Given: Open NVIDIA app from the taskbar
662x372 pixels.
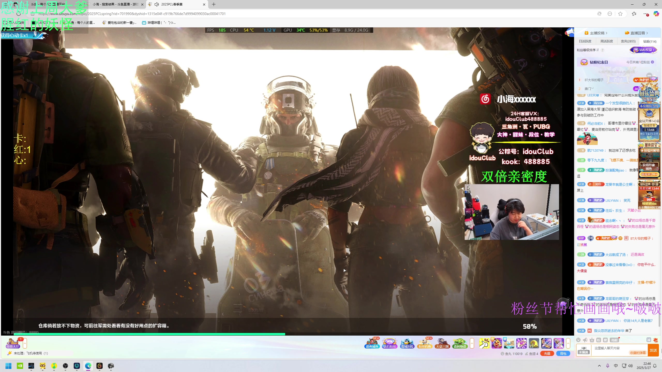Looking at the screenshot, I should point(20,366).
